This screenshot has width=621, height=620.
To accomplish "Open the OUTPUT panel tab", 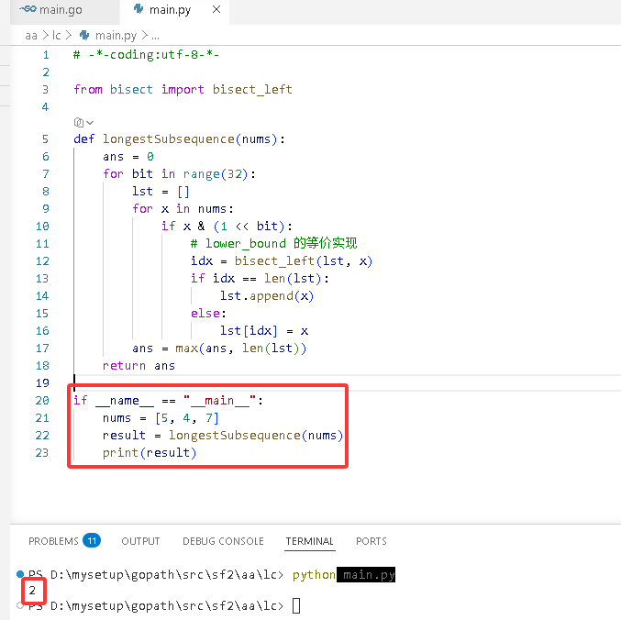I will point(140,541).
